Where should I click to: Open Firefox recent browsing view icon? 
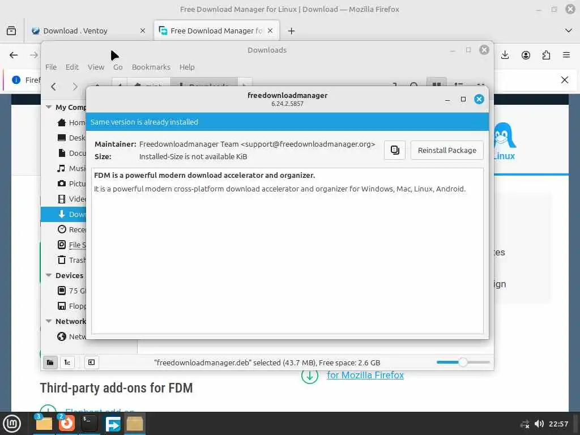coord(11,31)
